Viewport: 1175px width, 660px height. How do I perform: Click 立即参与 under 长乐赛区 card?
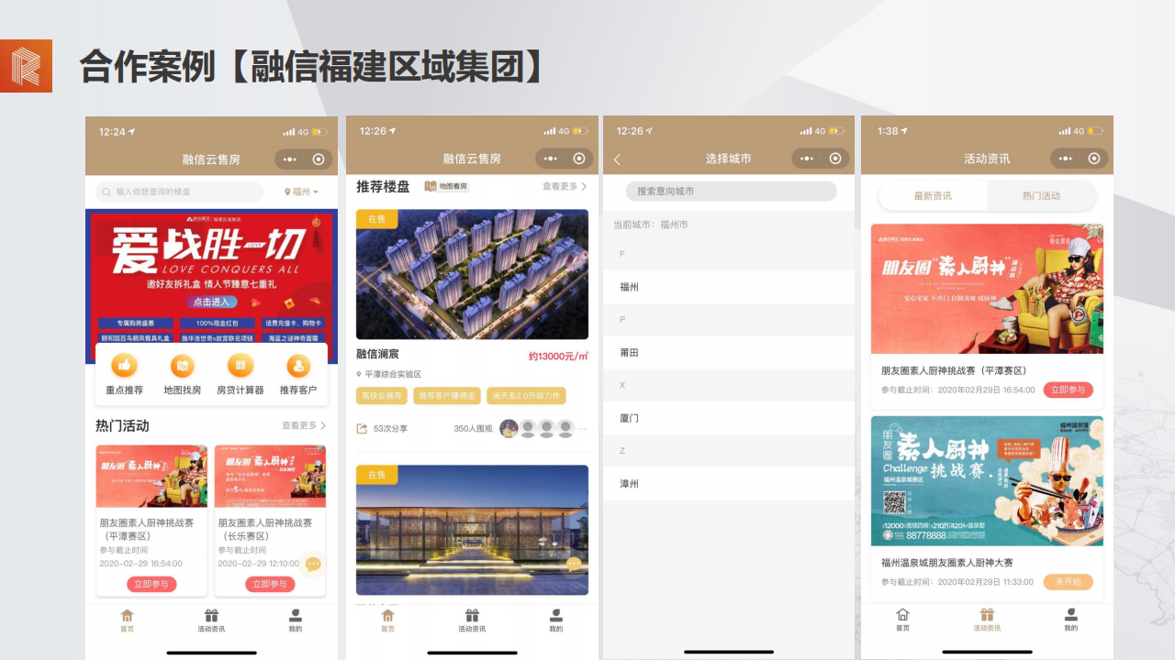coord(270,584)
